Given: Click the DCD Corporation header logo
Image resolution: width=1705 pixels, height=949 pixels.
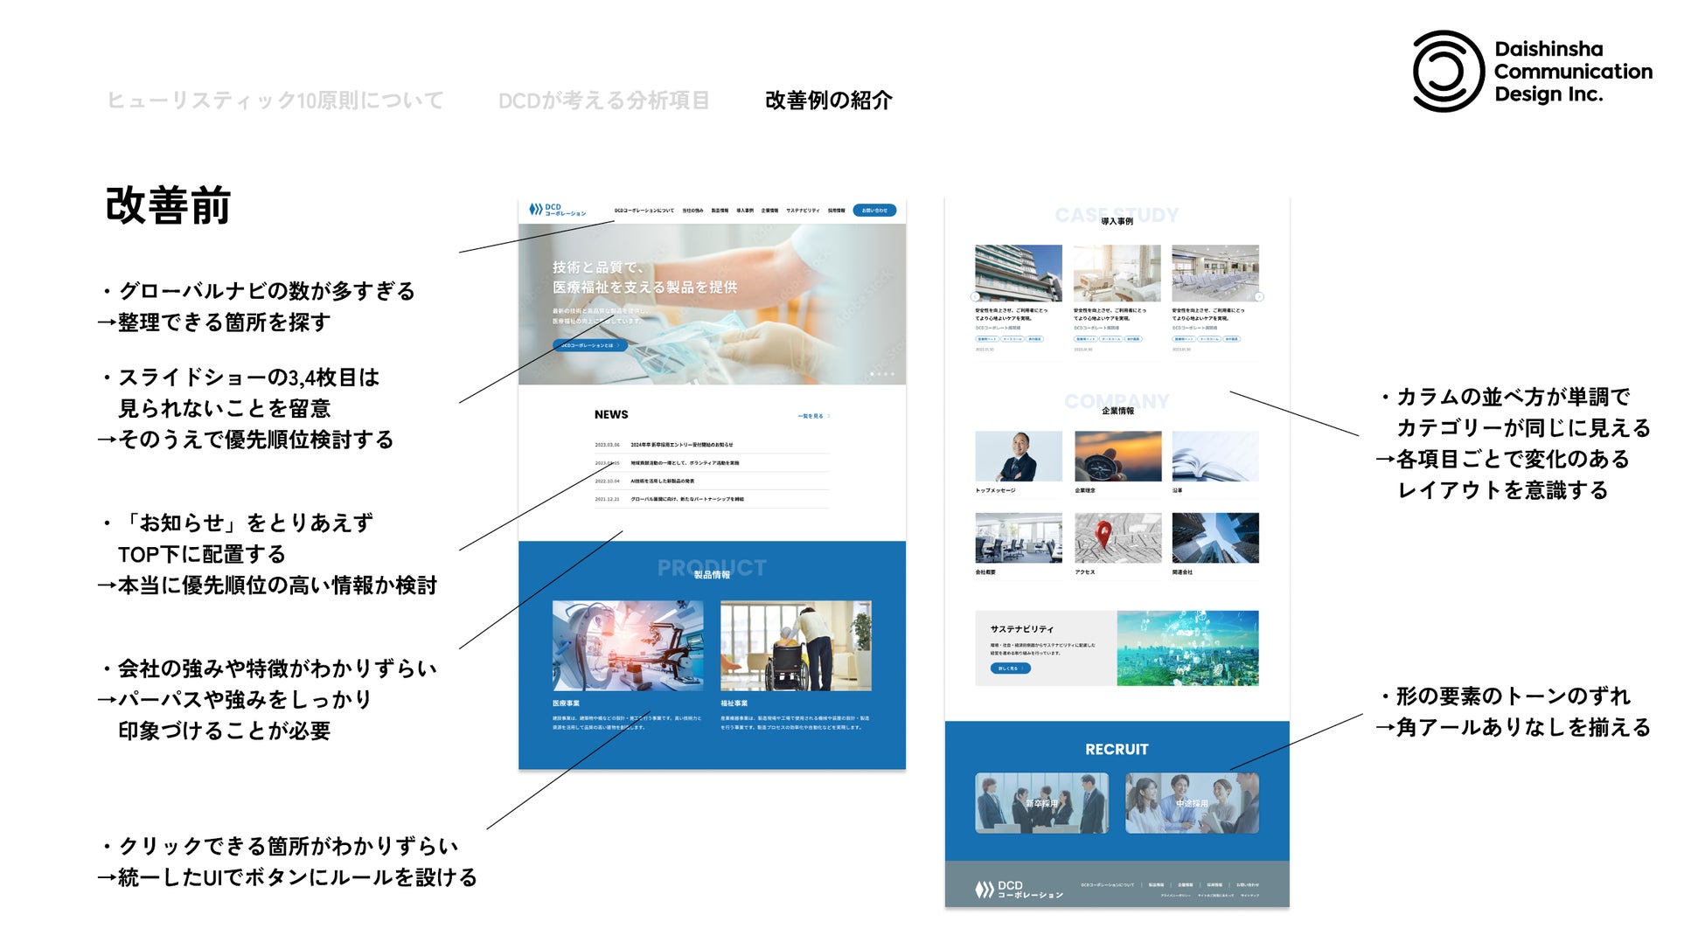Looking at the screenshot, I should coord(557,210).
